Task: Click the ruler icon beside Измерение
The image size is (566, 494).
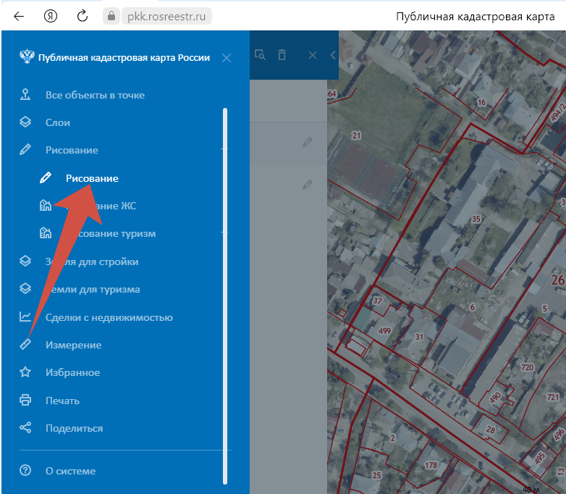Action: (x=25, y=345)
